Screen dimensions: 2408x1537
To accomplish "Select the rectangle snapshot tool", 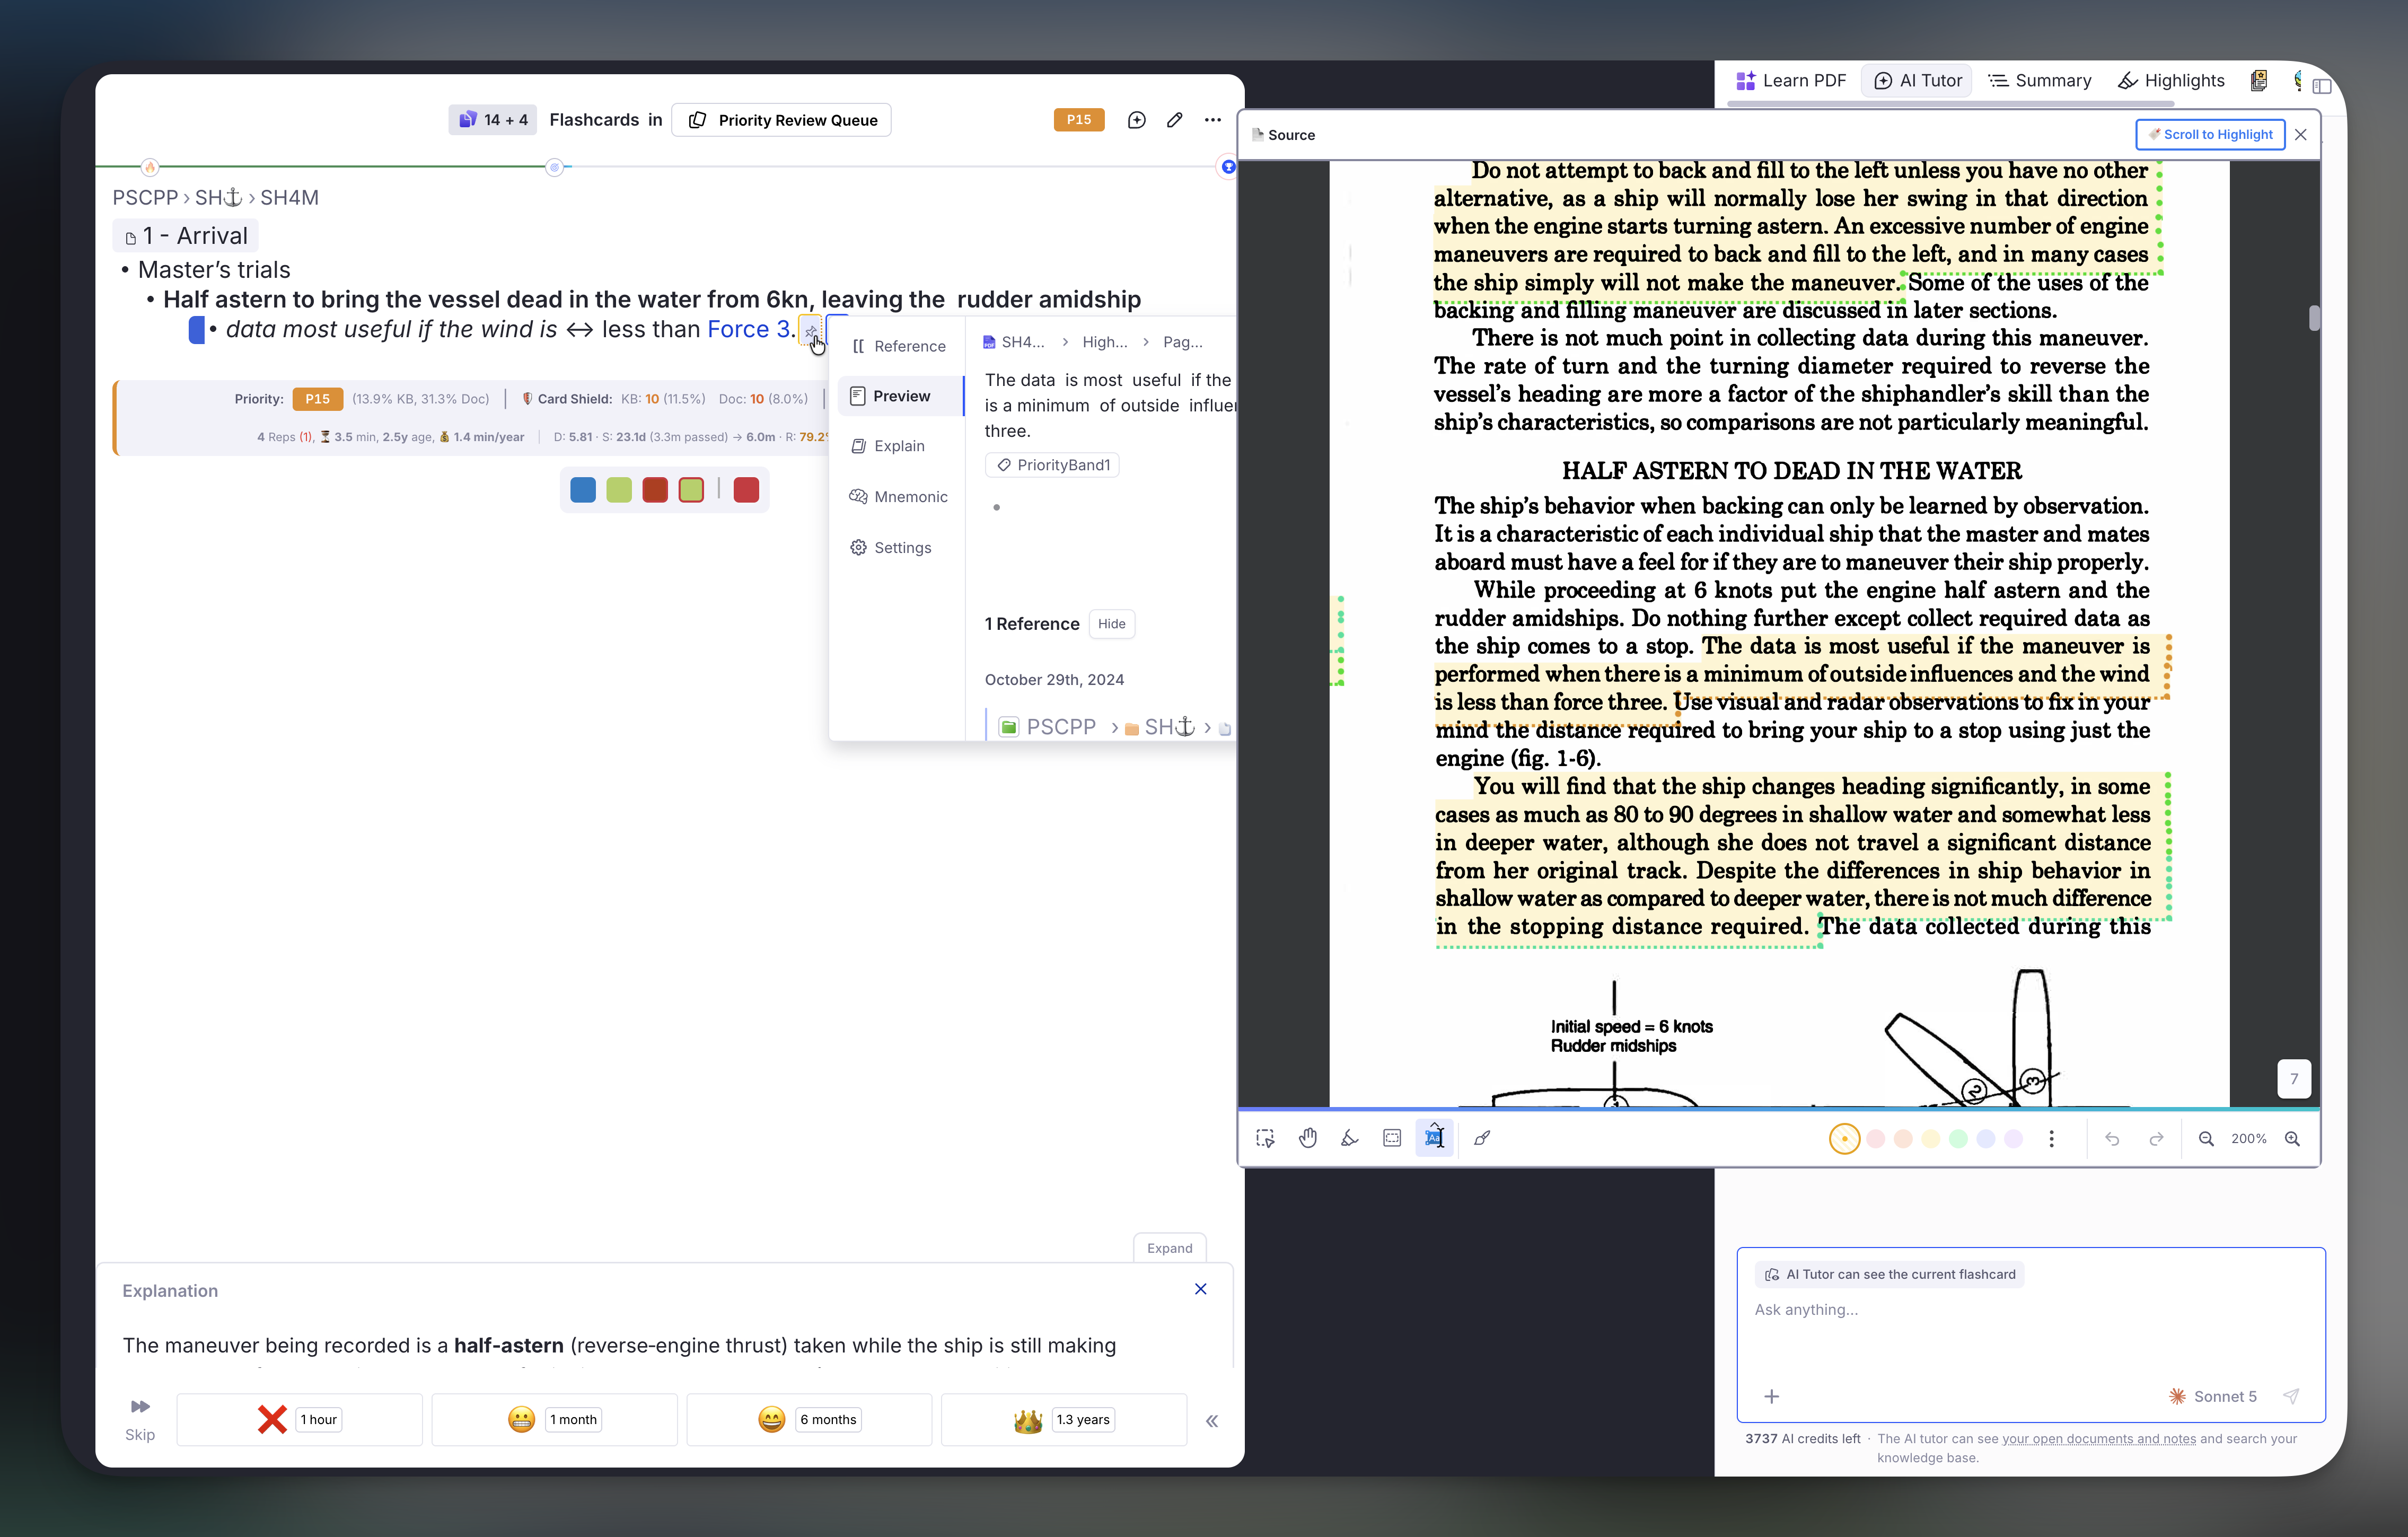I will tap(1392, 1138).
